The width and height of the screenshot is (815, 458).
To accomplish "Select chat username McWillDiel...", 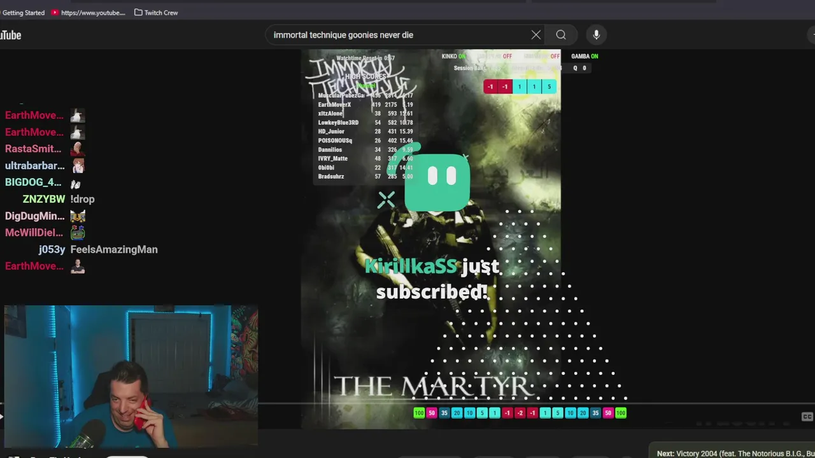I will click(x=34, y=233).
